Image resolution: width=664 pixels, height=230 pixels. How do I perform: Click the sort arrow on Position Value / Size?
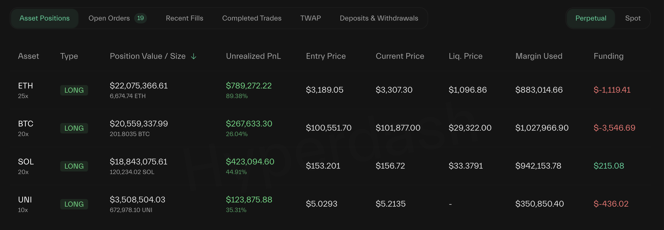(x=193, y=56)
